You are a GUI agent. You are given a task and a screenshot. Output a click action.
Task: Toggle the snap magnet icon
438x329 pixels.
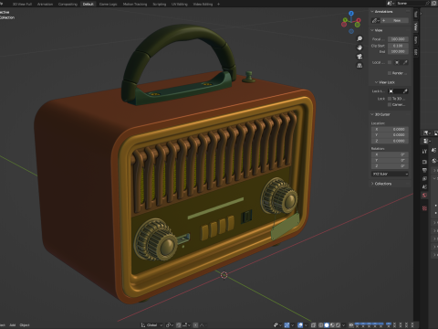pos(178,325)
